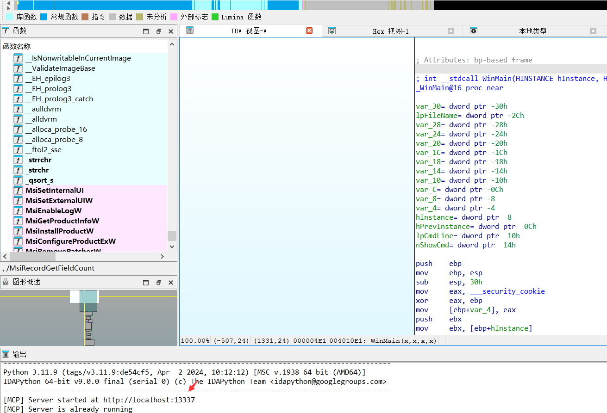Click the IDA View-A tab icon
Image resolution: width=607 pixels, height=413 pixels.
[x=189, y=31]
